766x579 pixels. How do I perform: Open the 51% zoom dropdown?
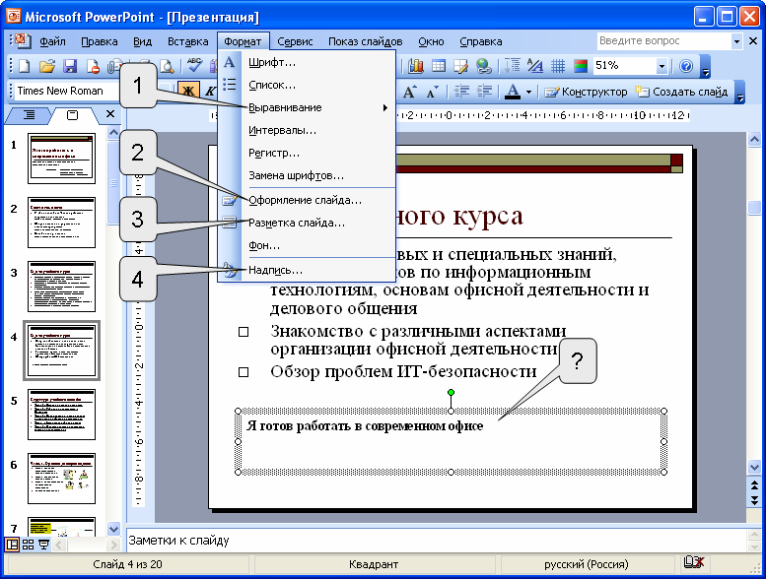click(x=662, y=66)
